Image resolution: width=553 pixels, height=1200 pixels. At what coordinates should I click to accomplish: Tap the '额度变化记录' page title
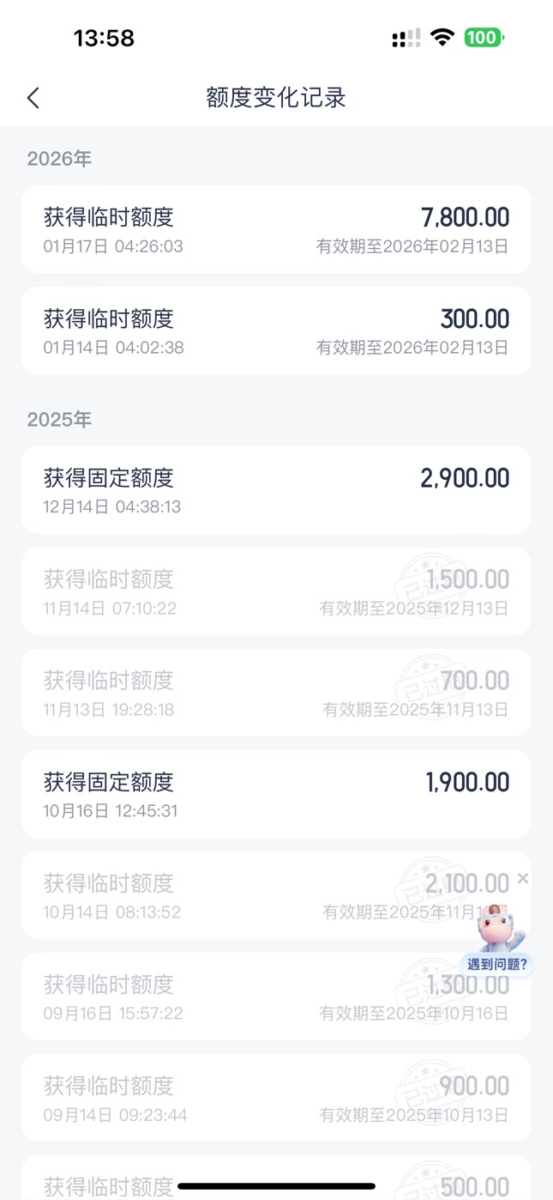click(276, 98)
